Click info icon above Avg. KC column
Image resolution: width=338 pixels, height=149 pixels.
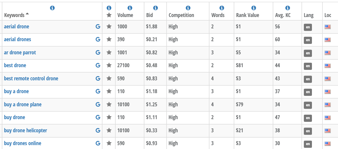[x=287, y=8]
